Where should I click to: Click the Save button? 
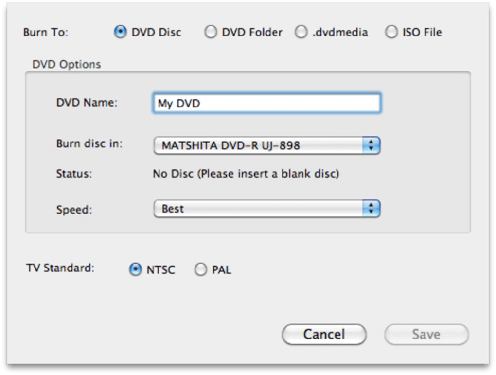426,334
